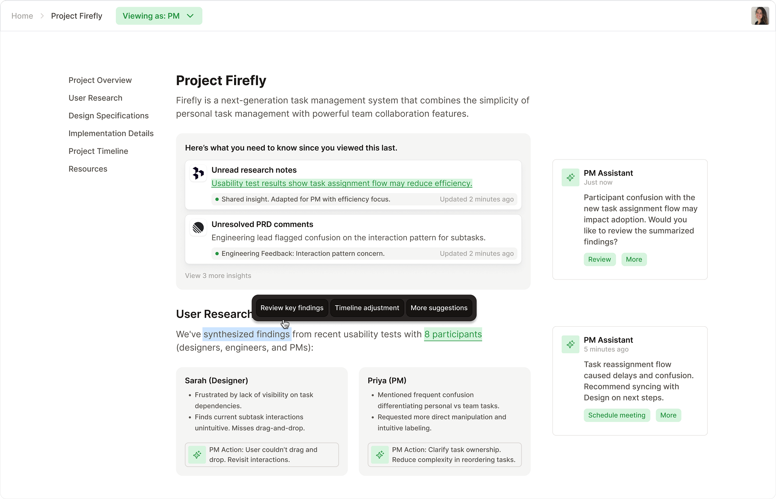776x499 pixels.
Task: Navigate to Home in the breadcrumb
Action: pyautogui.click(x=22, y=16)
